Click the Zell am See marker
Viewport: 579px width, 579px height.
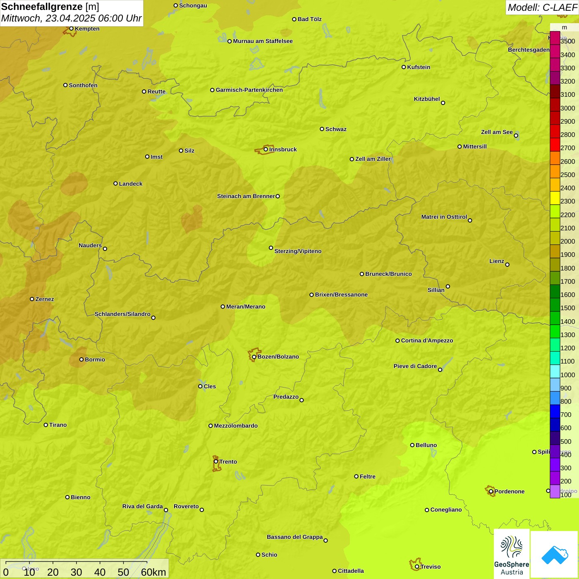pos(516,136)
